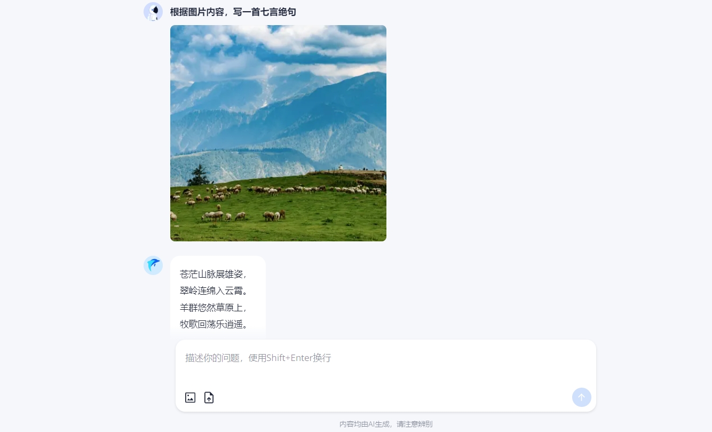Viewport: 712px width, 432px height.
Task: Open the uploaded mountain pasture photo
Action: click(278, 133)
